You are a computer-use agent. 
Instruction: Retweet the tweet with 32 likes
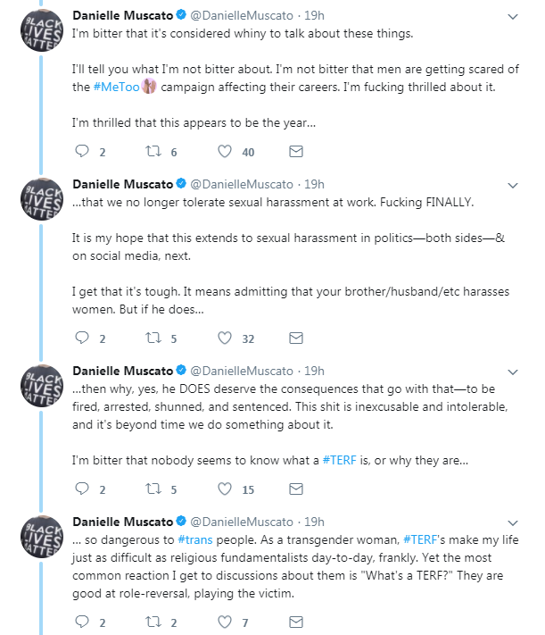pos(153,338)
